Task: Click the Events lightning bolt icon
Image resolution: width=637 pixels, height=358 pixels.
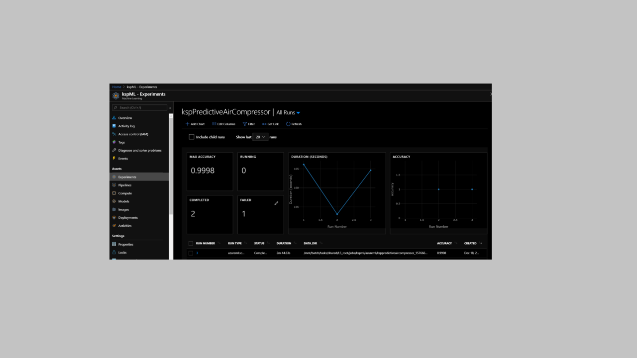Action: (x=114, y=159)
